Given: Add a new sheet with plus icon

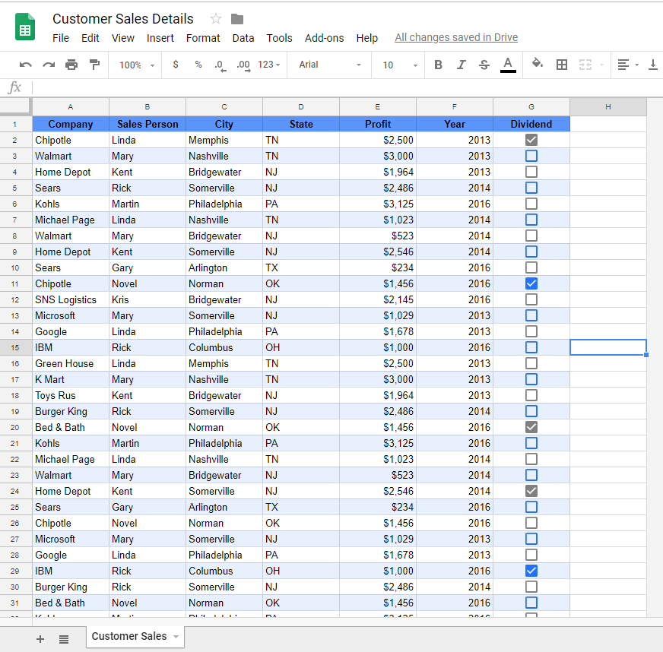Looking at the screenshot, I should click(x=40, y=639).
